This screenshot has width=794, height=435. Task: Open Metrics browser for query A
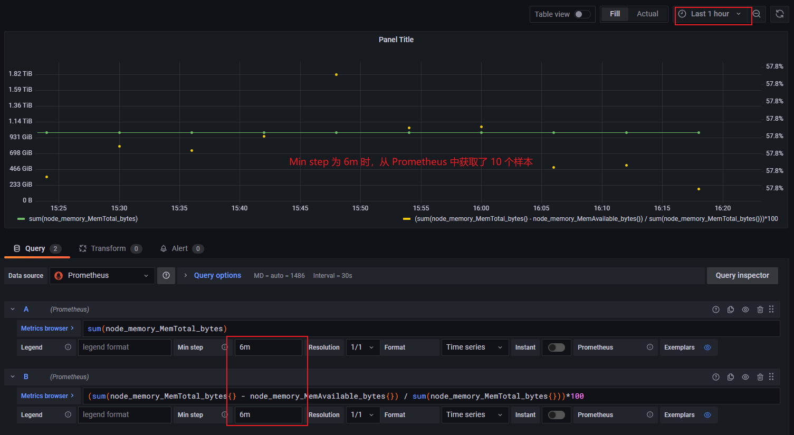[49, 328]
